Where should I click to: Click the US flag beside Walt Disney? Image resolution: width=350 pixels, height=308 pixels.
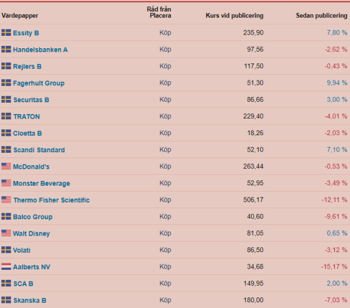(x=6, y=233)
